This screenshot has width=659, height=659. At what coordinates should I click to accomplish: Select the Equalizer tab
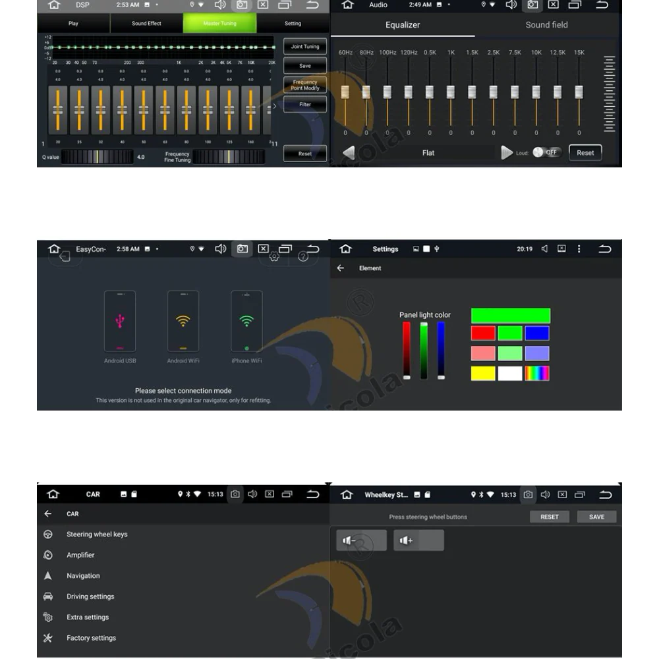(x=403, y=25)
